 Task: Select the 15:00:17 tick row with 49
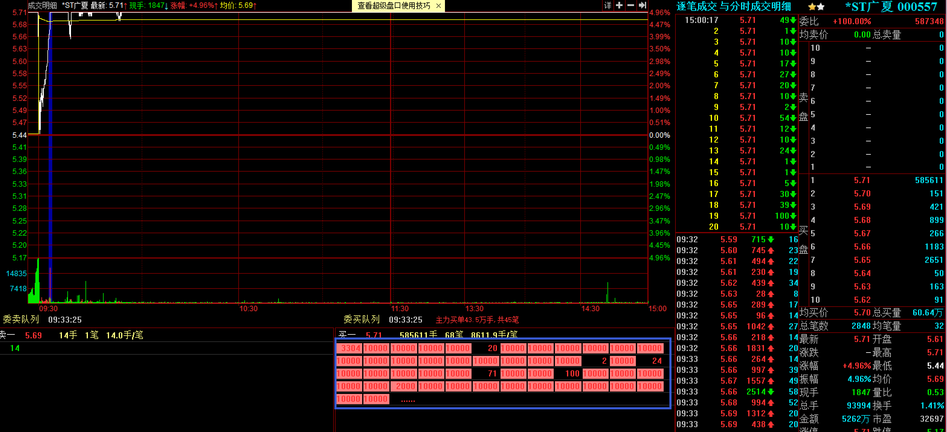coord(736,20)
